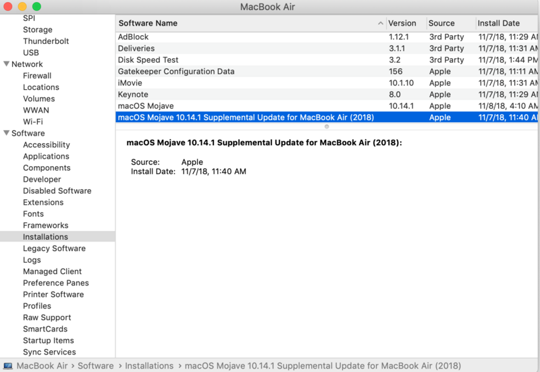Click the green zoom window button
The image size is (540, 372).
(36, 7)
